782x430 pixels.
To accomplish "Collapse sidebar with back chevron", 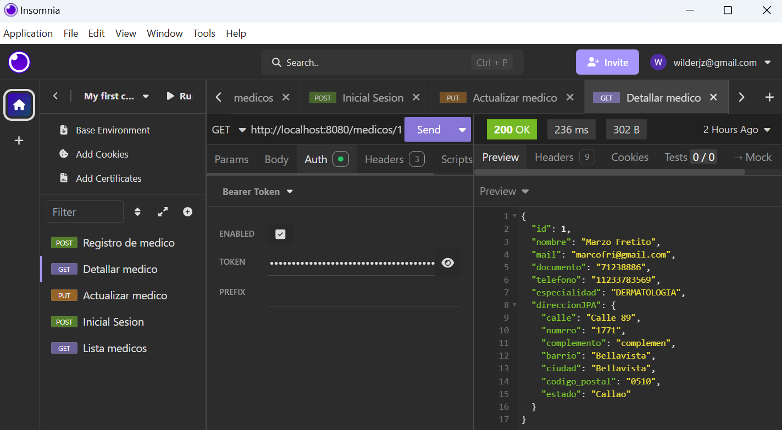I will pos(55,96).
